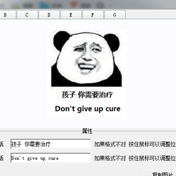Click the hint text beside first input
176x176 pixels.
pos(135,144)
